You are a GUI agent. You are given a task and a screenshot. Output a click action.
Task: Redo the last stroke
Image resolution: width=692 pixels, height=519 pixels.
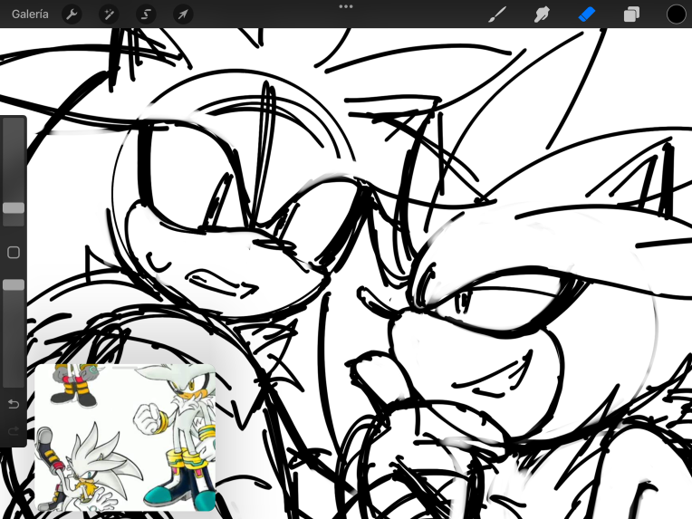[14, 430]
